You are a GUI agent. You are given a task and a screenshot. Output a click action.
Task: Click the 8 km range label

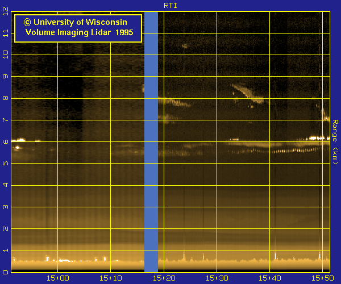tap(6, 98)
